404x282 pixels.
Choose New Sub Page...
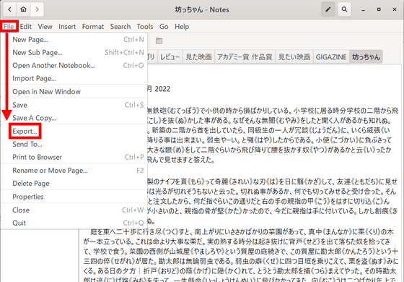[74, 52]
